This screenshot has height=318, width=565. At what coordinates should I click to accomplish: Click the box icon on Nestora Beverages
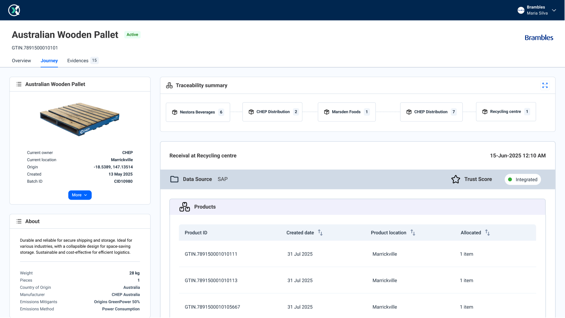pos(174,112)
